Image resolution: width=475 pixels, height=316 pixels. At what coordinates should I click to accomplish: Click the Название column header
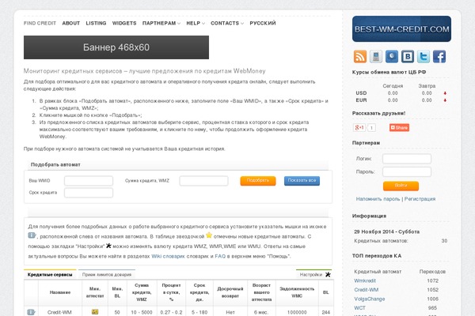click(x=60, y=292)
